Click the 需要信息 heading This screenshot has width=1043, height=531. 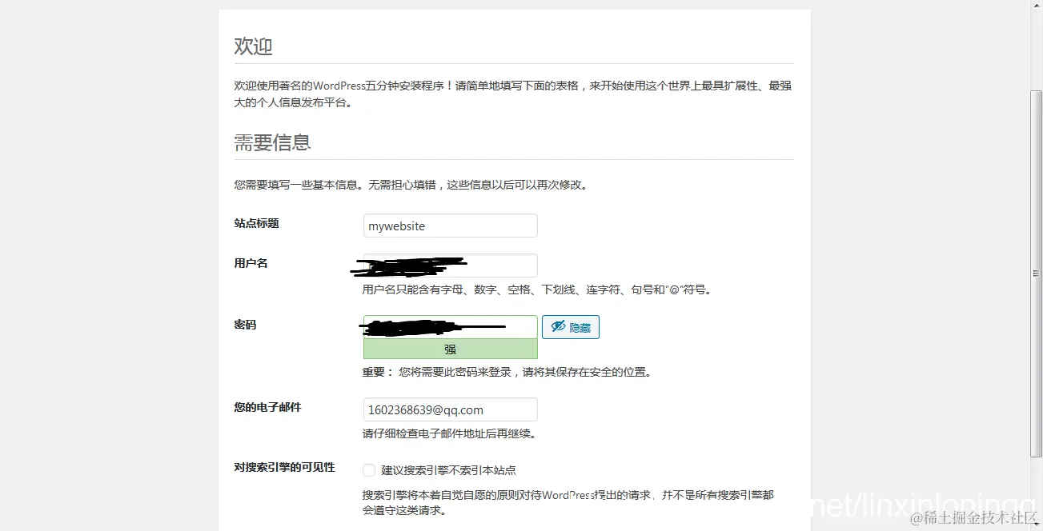(x=273, y=142)
